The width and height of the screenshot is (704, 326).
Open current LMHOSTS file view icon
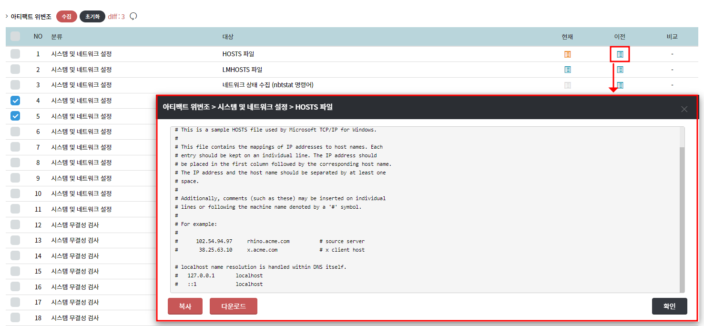click(567, 70)
